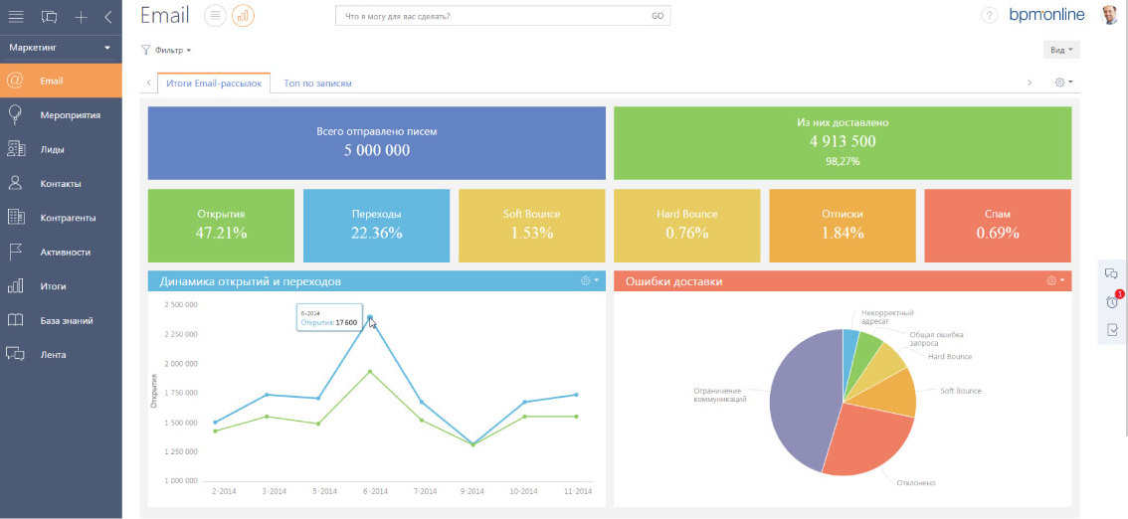Open the hamburger menu in sidebar
The image size is (1128, 519).
[16, 16]
